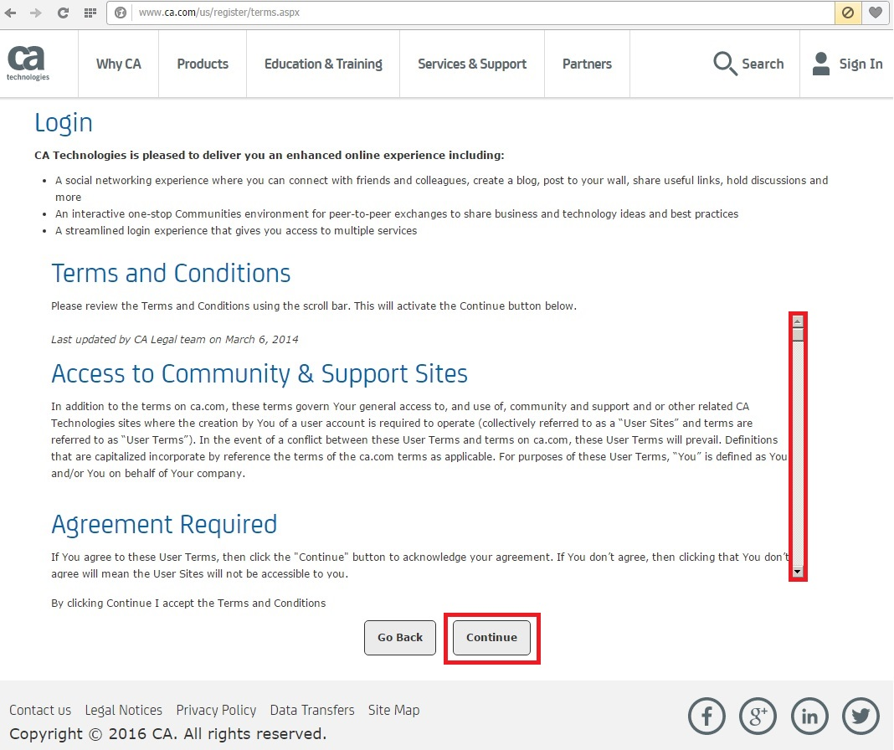Click the Continue button

(491, 638)
